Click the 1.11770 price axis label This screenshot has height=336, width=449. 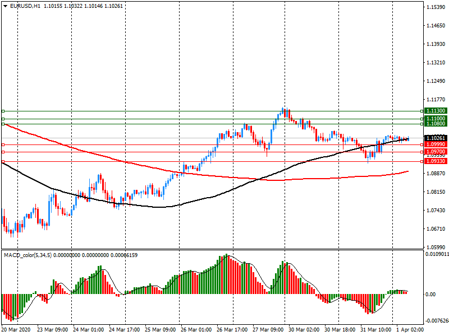(436, 100)
